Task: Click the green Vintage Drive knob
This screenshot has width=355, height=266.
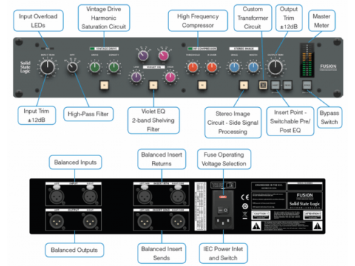Action: [94, 67]
